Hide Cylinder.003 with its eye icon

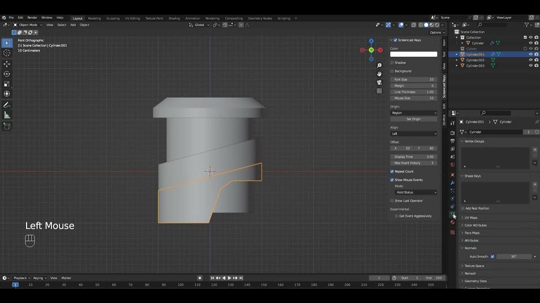click(531, 66)
